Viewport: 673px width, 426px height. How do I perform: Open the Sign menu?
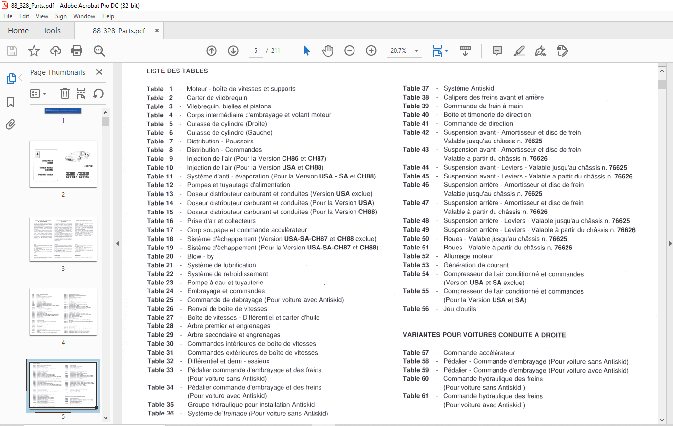click(61, 16)
